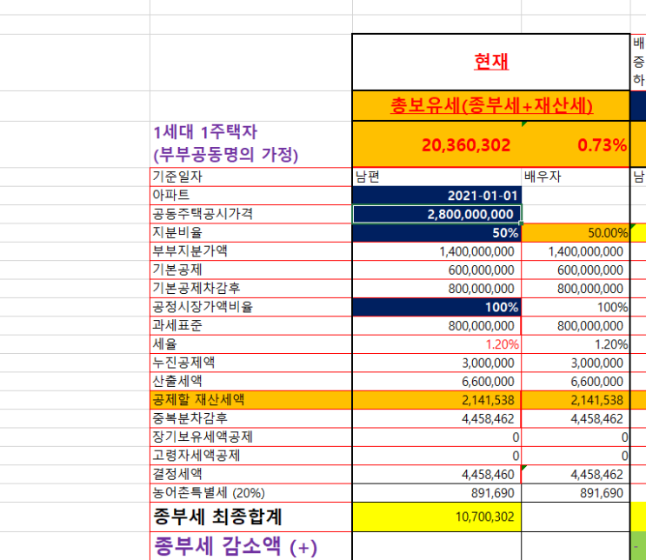
Task: Click the '부부지분가액' row label
Action: click(x=250, y=251)
